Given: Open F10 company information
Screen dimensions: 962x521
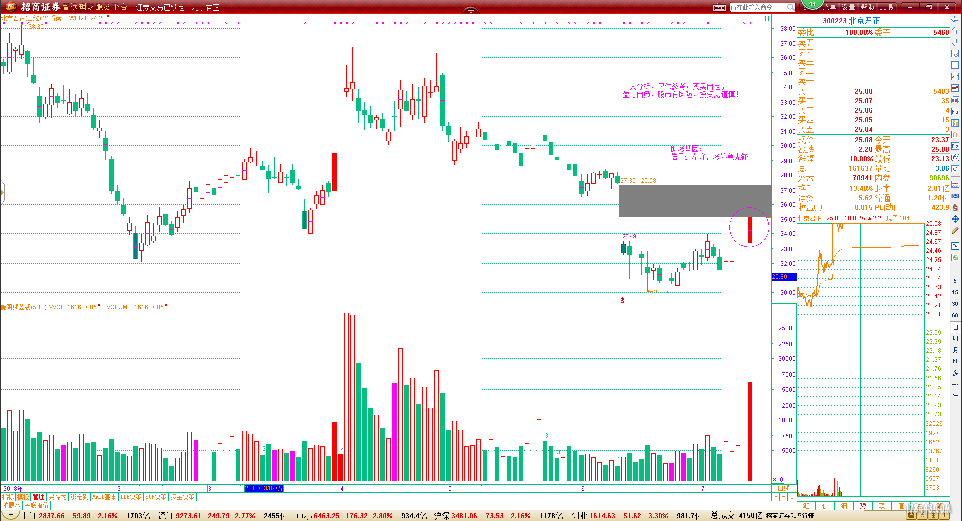Looking at the screenshot, I should coord(955,112).
